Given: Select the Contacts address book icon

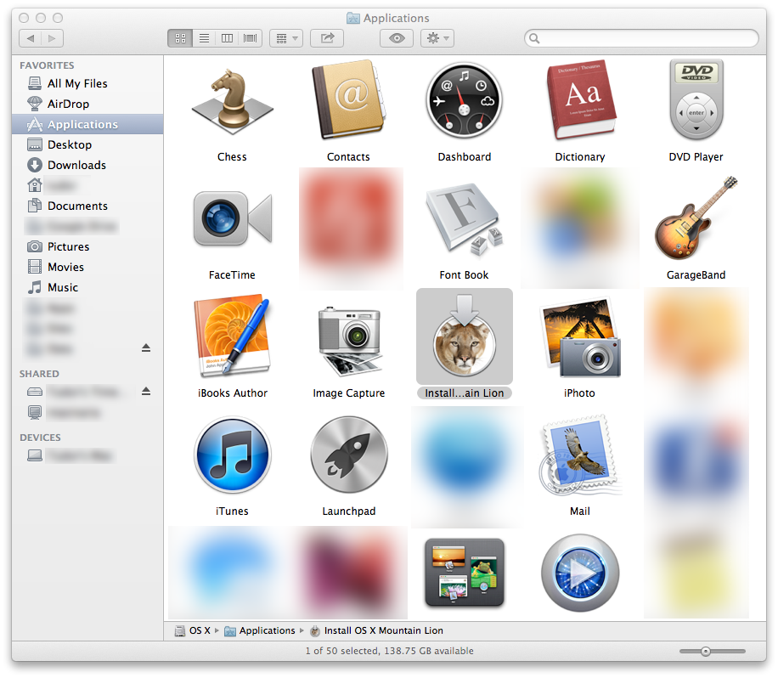Looking at the screenshot, I should [x=348, y=99].
